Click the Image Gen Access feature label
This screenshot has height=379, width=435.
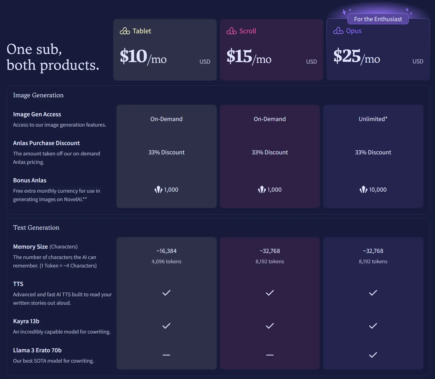click(37, 114)
